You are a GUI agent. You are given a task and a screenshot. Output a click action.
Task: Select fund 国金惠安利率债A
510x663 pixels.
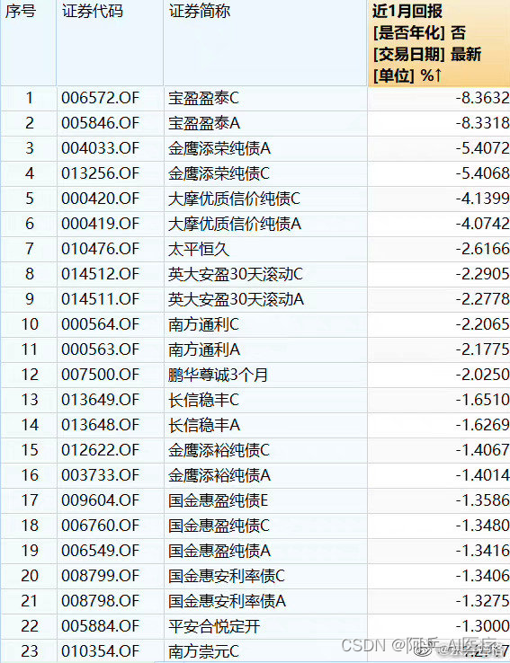[227, 601]
